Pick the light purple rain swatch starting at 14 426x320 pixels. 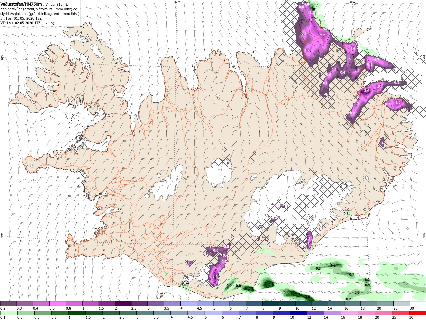pyautogui.click(x=332, y=313)
